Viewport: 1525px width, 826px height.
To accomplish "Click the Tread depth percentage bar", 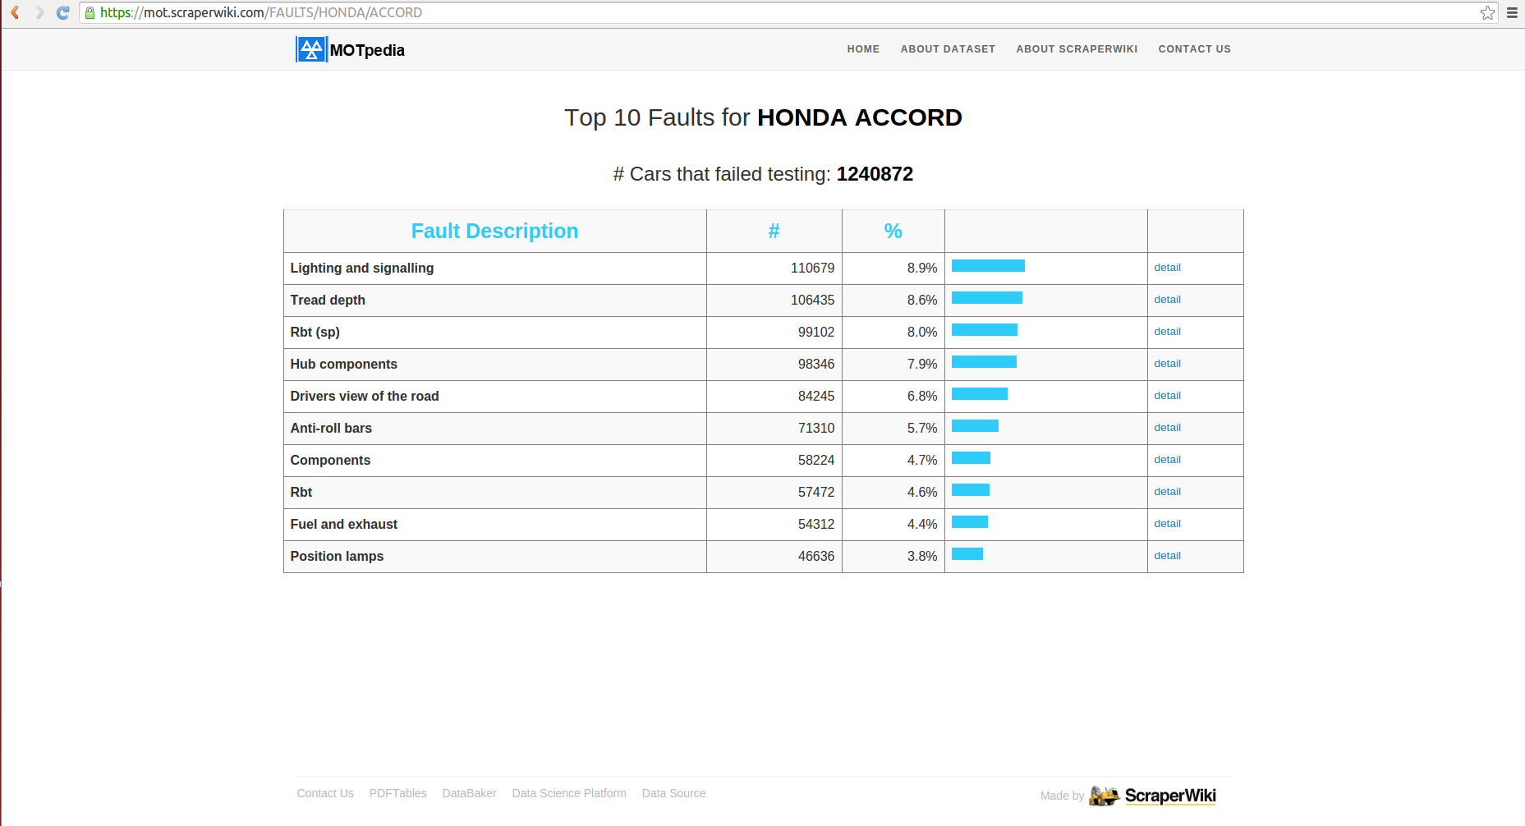I will pos(987,297).
